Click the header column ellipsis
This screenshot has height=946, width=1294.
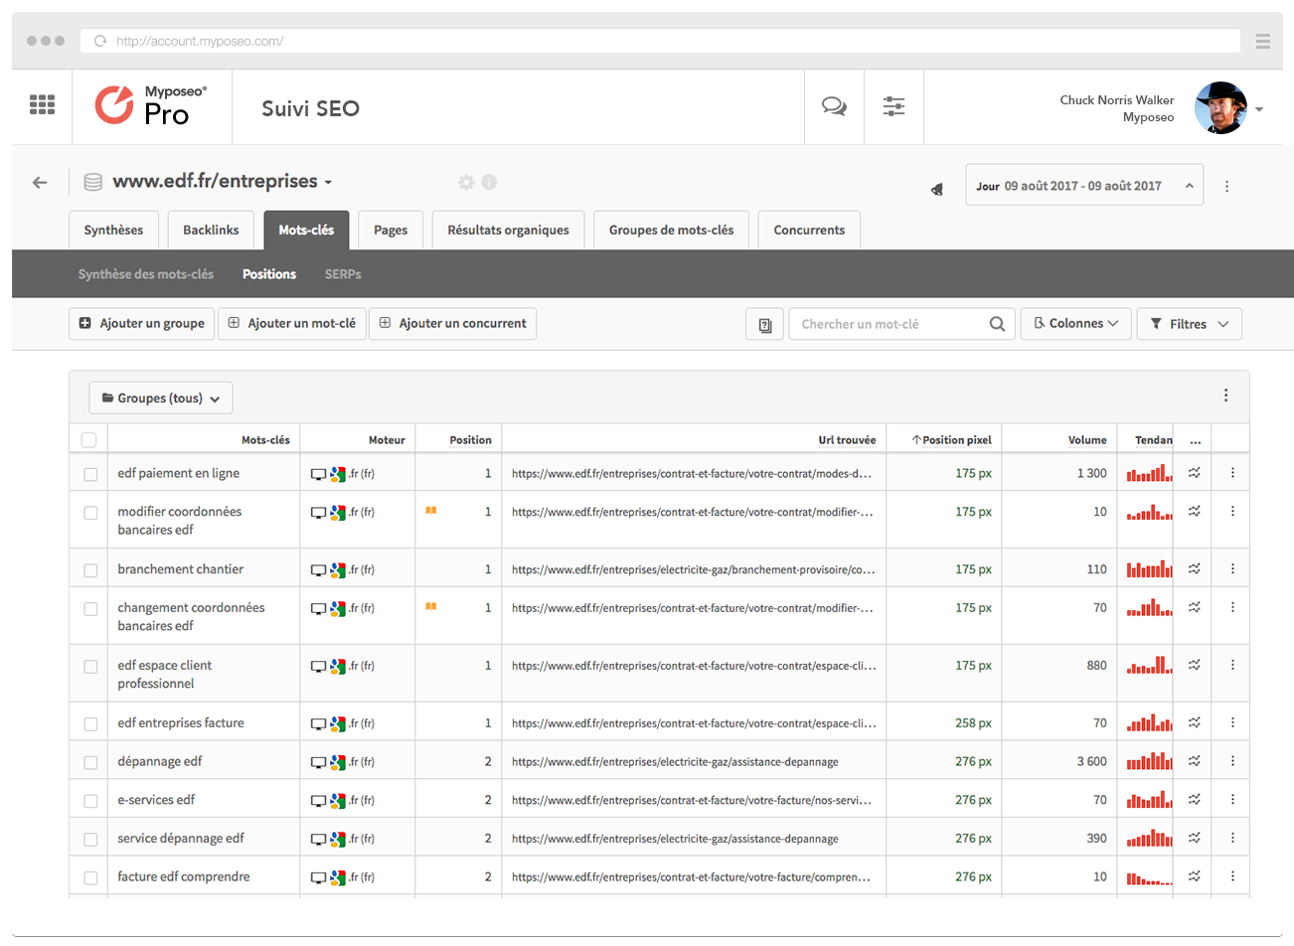(x=1195, y=440)
